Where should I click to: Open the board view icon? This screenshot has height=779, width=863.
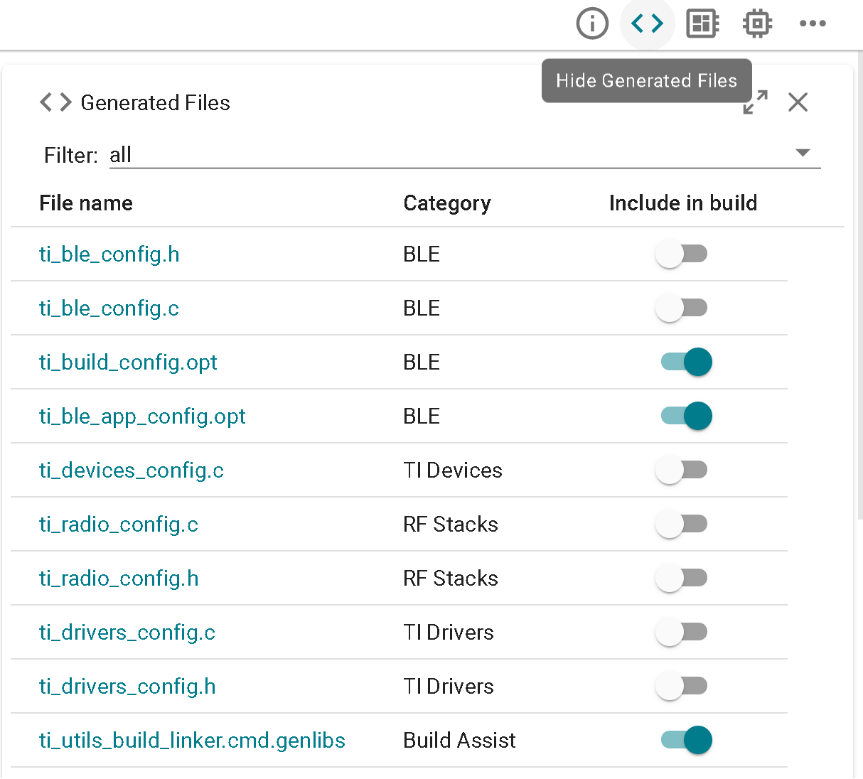pos(702,23)
